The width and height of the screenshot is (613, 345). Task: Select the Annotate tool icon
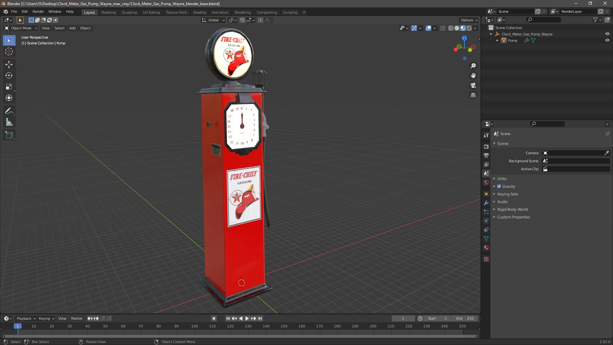pos(9,111)
